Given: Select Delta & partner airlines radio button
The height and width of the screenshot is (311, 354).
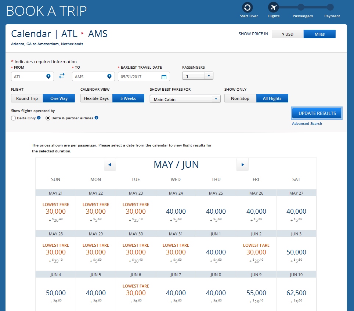Looking at the screenshot, I should (48, 118).
